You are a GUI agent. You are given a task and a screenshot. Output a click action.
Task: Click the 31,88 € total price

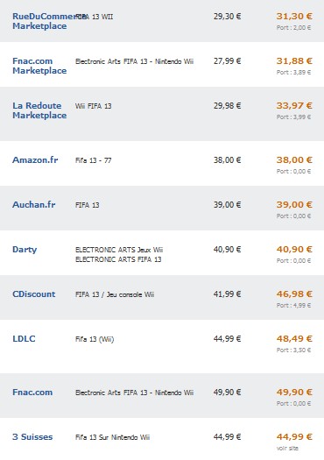[294, 60]
